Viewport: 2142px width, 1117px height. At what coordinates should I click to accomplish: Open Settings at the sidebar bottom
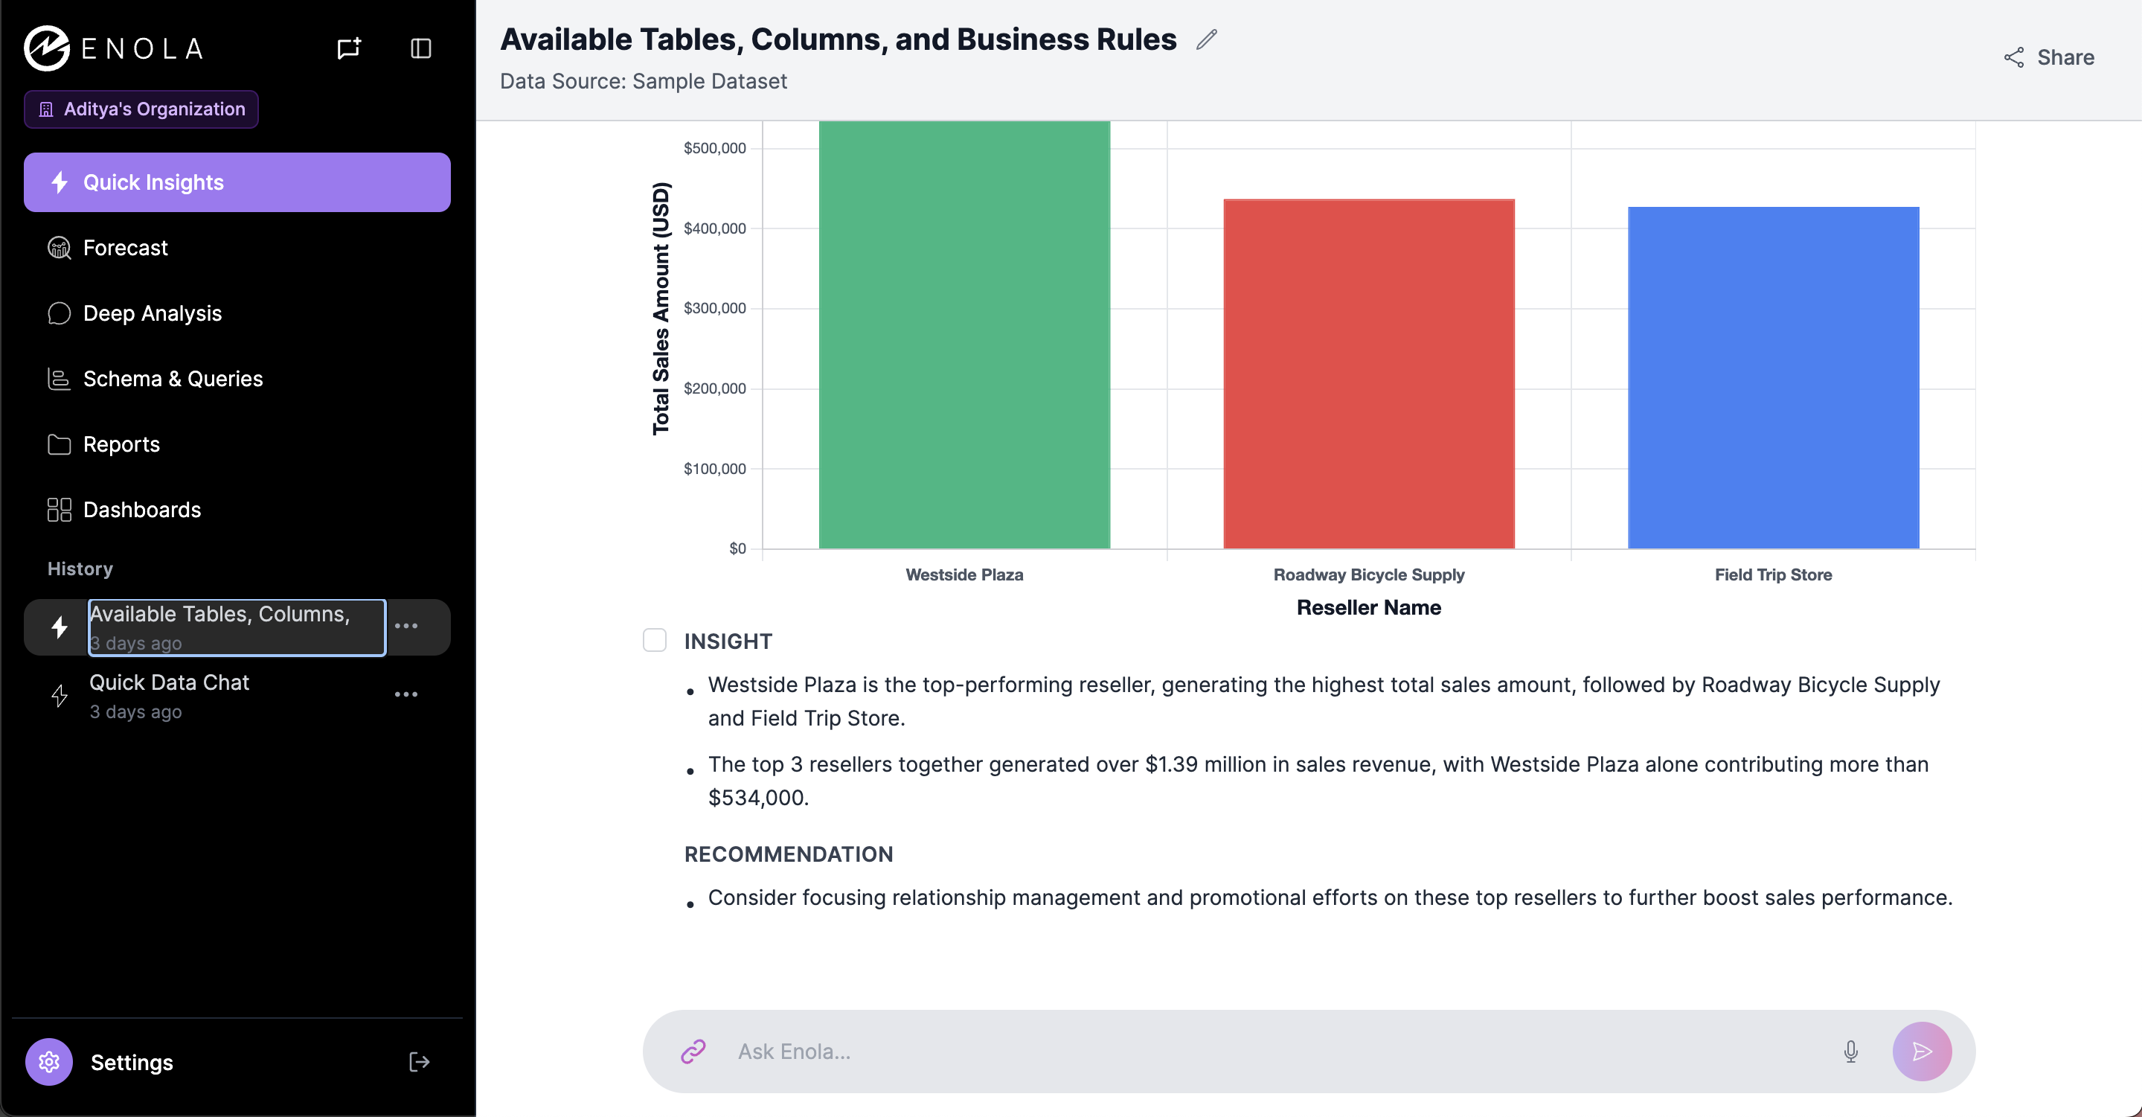pyautogui.click(x=132, y=1062)
